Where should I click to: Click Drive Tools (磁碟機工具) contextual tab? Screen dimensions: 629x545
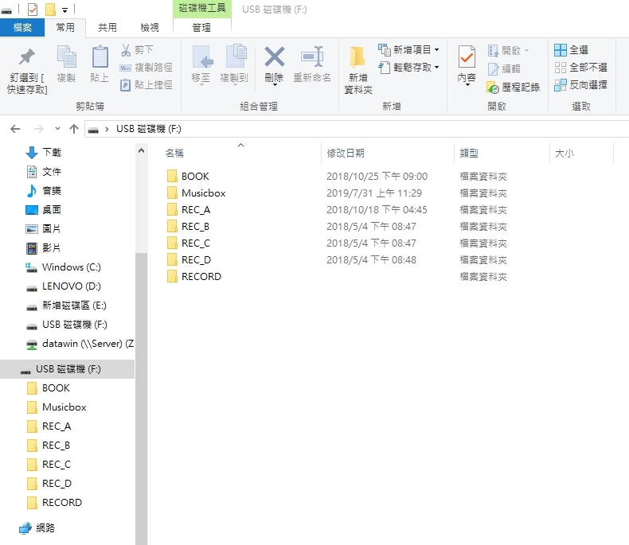pos(202,9)
